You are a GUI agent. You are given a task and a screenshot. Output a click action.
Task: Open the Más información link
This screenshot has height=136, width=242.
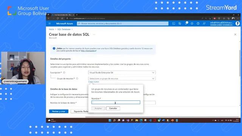pos(88,51)
